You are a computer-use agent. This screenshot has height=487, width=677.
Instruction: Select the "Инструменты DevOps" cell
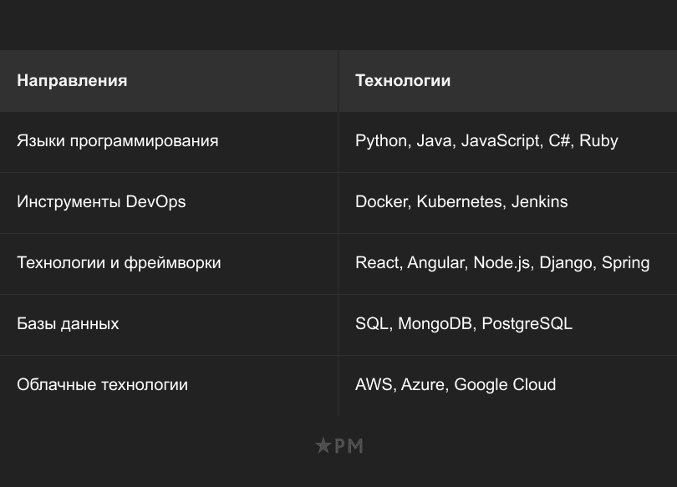pos(169,203)
